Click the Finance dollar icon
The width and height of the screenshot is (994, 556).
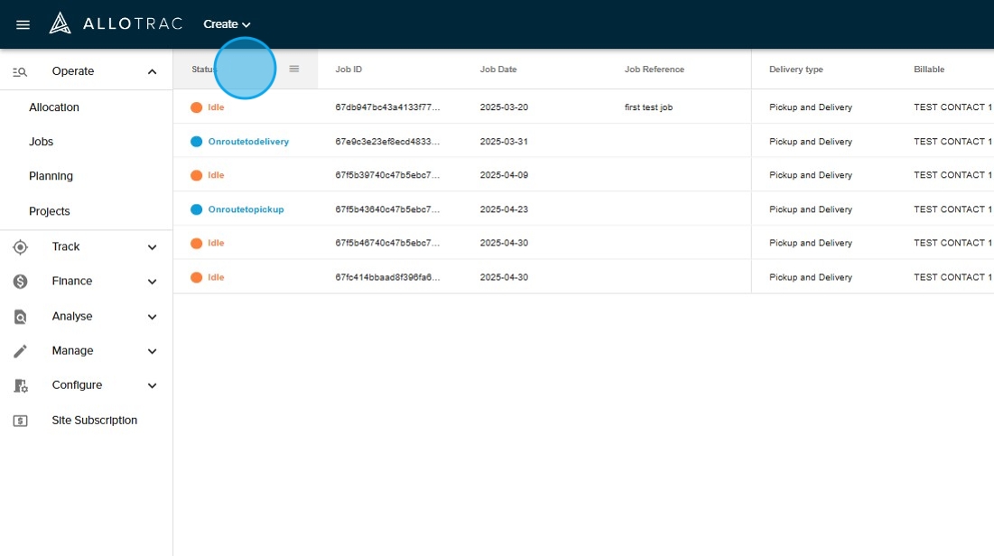pyautogui.click(x=21, y=282)
